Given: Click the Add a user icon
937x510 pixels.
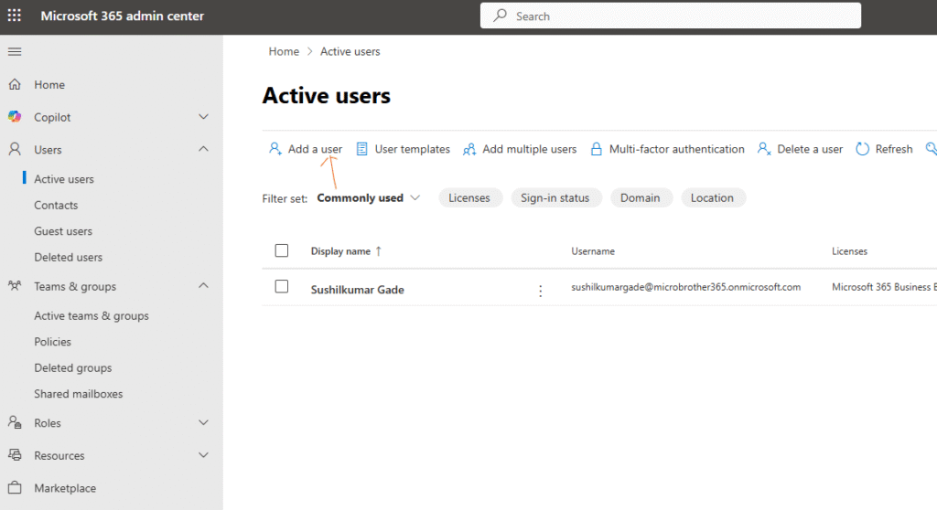Looking at the screenshot, I should point(275,149).
